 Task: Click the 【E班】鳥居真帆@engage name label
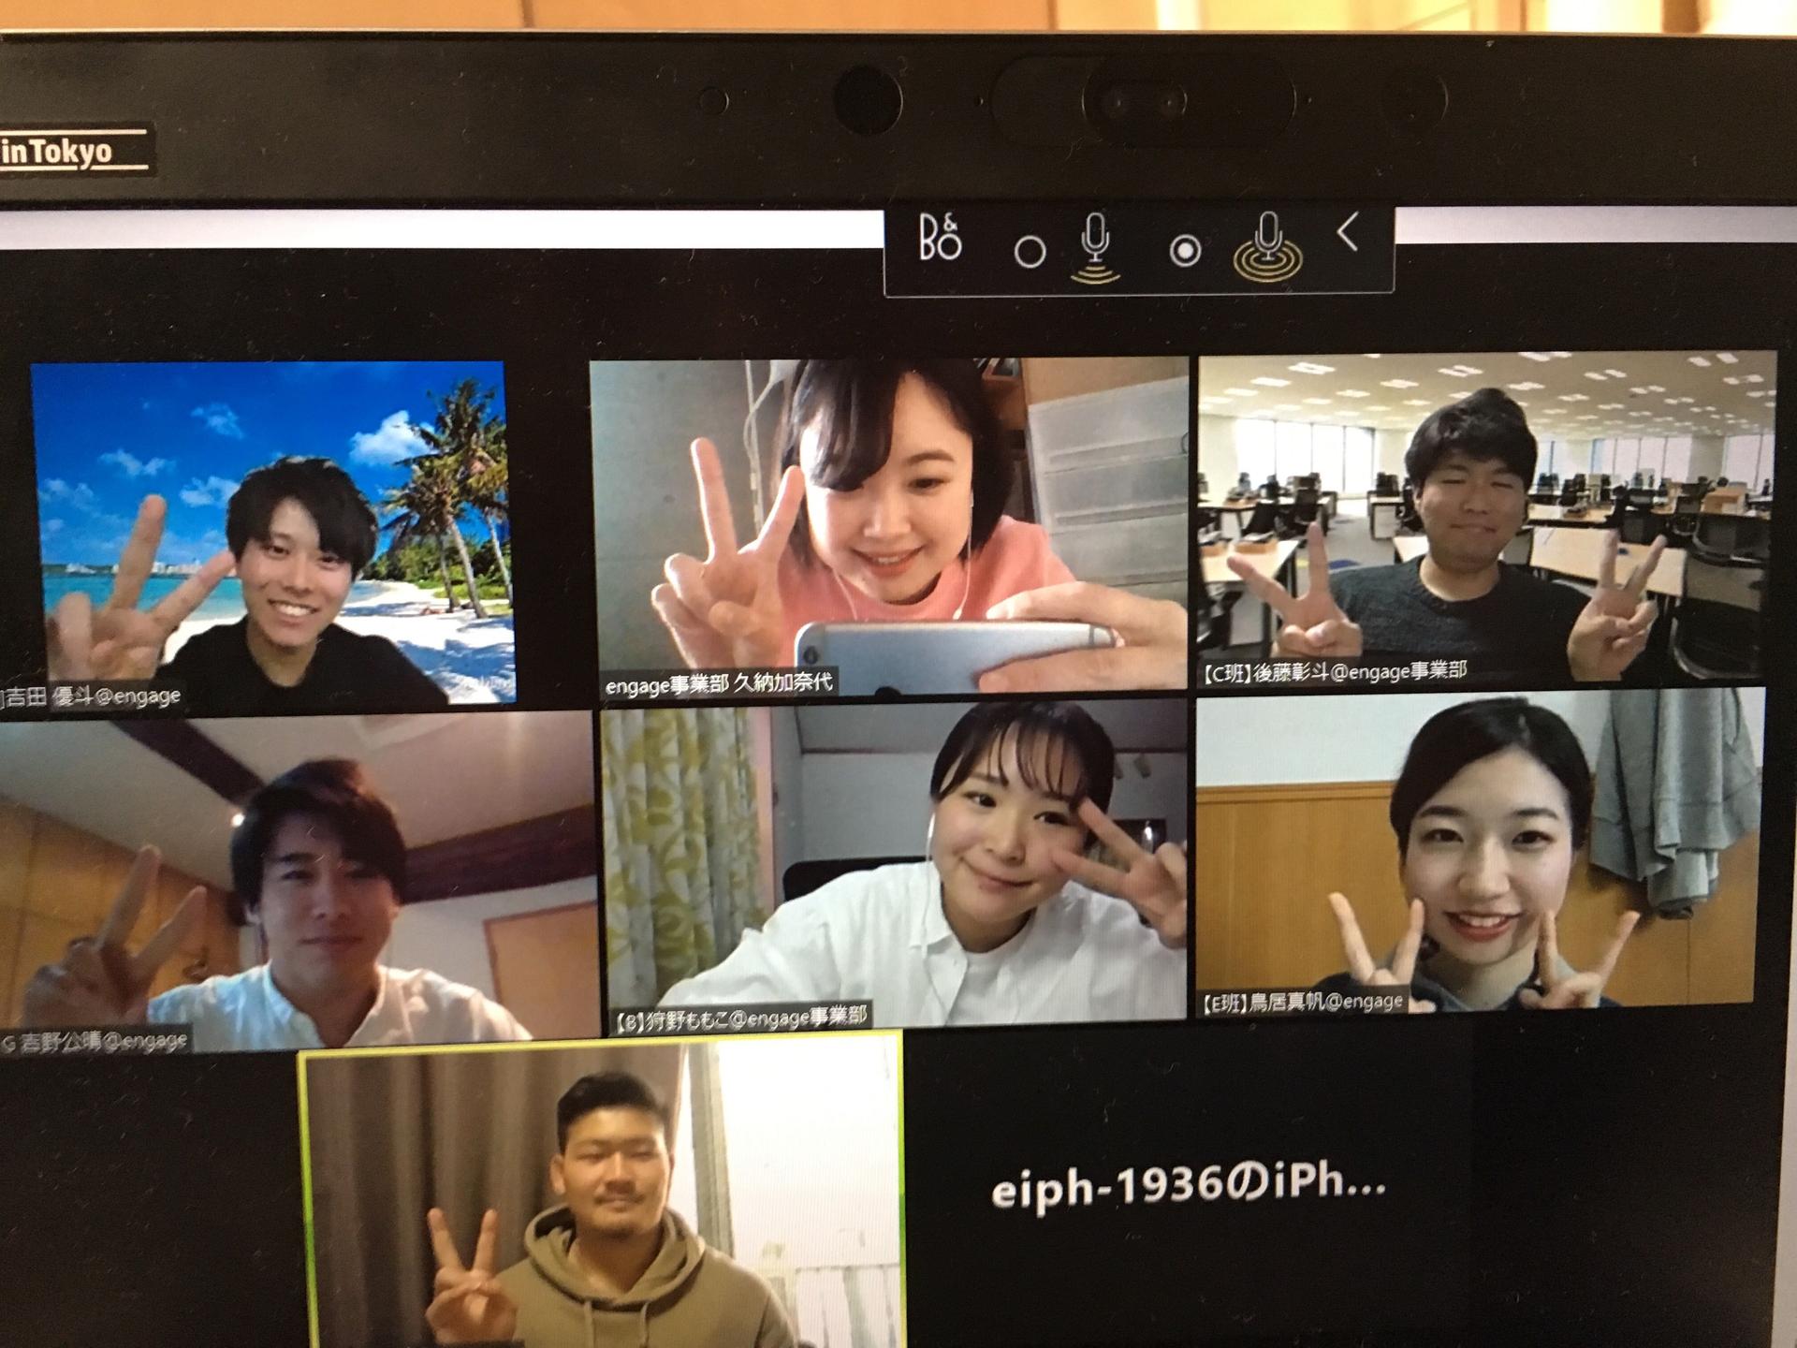click(x=1303, y=1003)
